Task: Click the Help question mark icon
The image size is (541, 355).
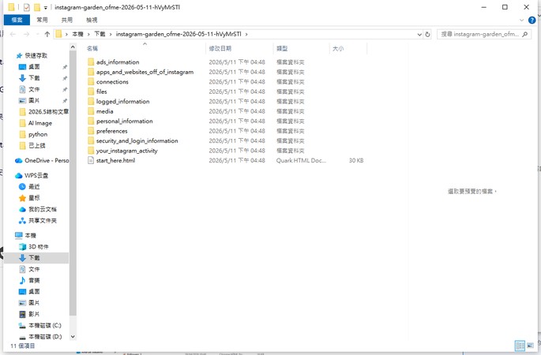Action: click(532, 20)
